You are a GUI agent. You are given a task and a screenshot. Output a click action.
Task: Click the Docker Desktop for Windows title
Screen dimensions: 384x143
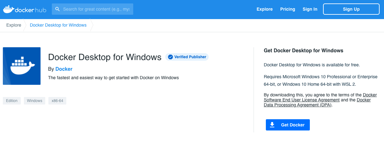[x=105, y=57]
